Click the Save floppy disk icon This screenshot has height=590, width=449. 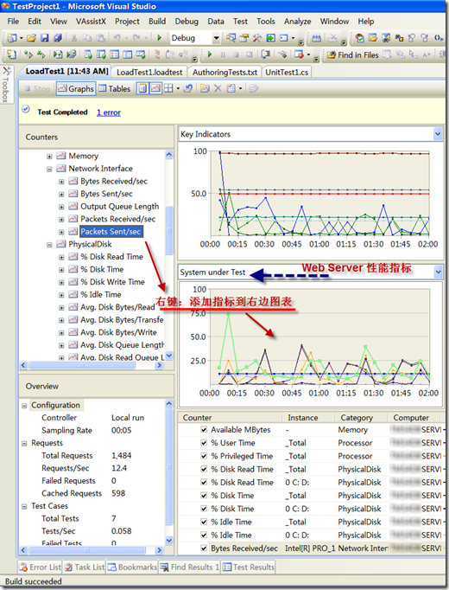coord(45,37)
